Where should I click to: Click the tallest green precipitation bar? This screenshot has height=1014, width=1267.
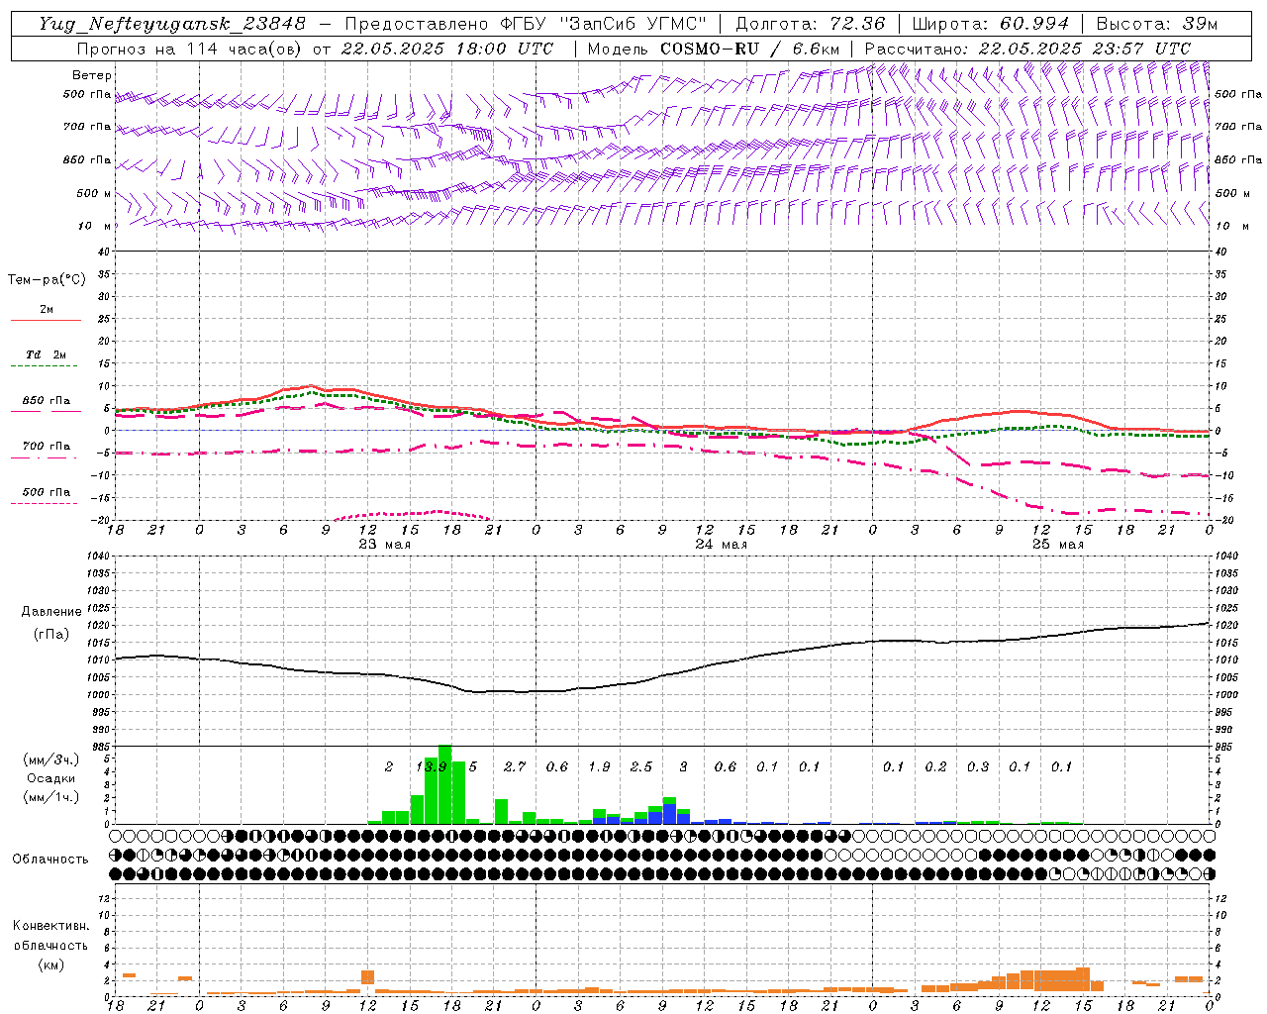(444, 784)
